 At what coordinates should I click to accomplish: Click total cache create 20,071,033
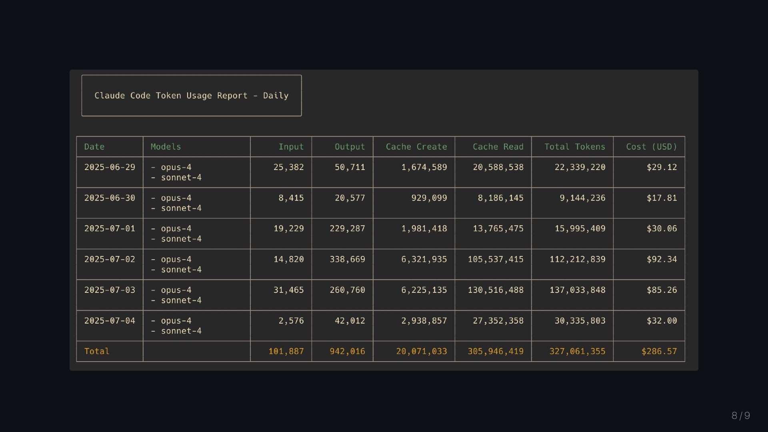point(422,351)
